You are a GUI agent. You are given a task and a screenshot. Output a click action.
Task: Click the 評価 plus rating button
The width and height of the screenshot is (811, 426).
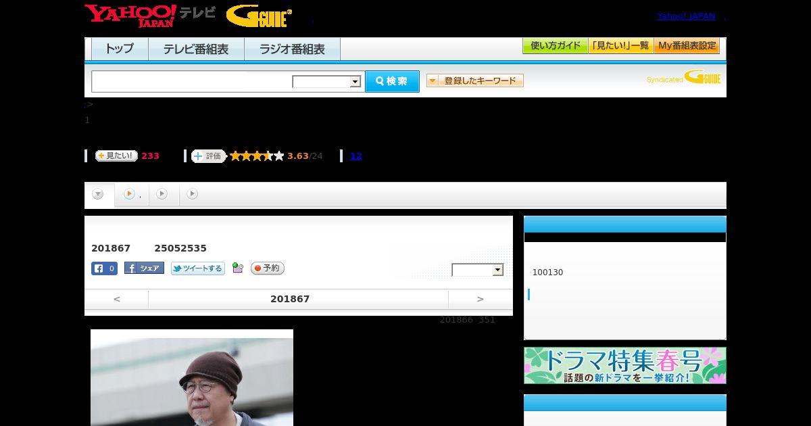208,156
